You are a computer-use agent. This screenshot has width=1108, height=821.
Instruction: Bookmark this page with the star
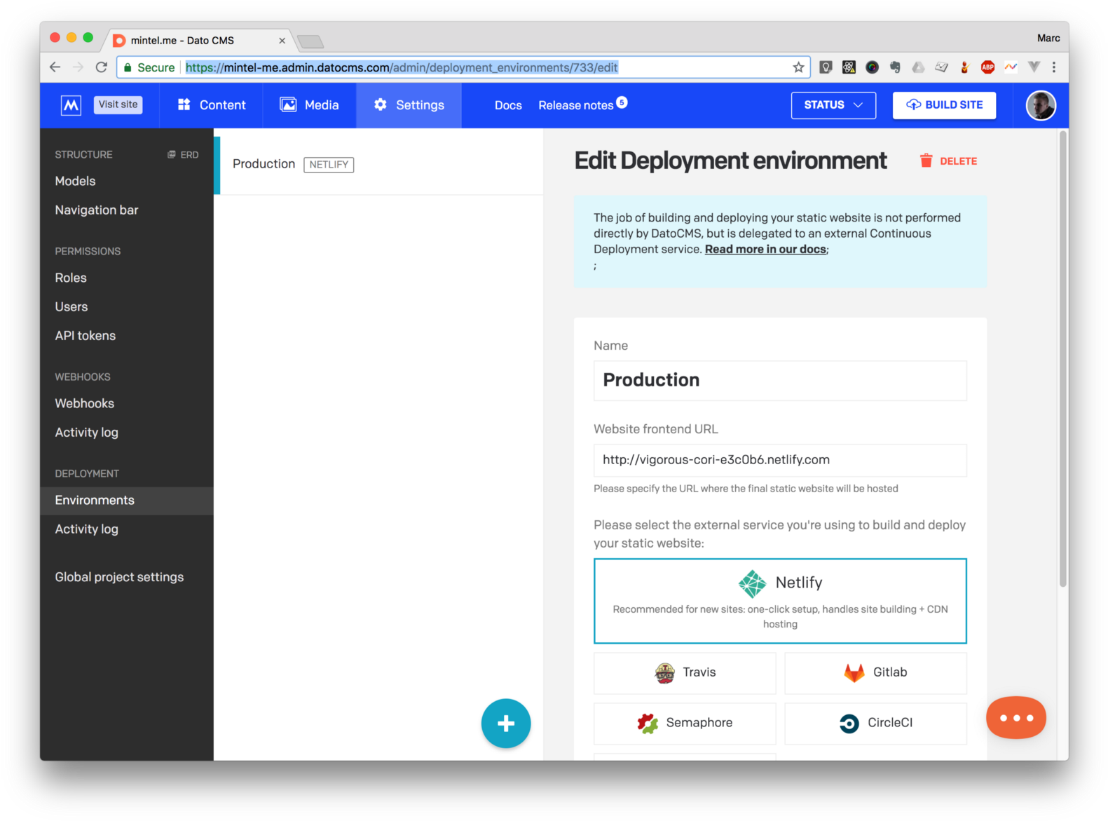coord(798,67)
